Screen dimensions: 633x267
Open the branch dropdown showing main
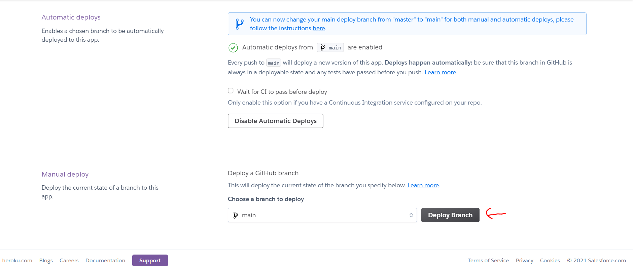click(322, 215)
